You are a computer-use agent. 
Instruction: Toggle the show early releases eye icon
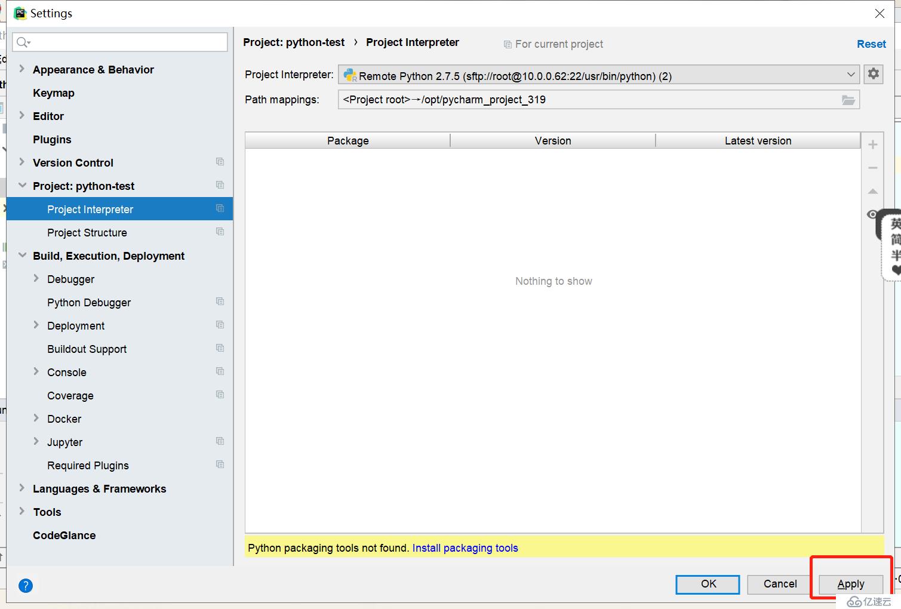click(x=872, y=214)
